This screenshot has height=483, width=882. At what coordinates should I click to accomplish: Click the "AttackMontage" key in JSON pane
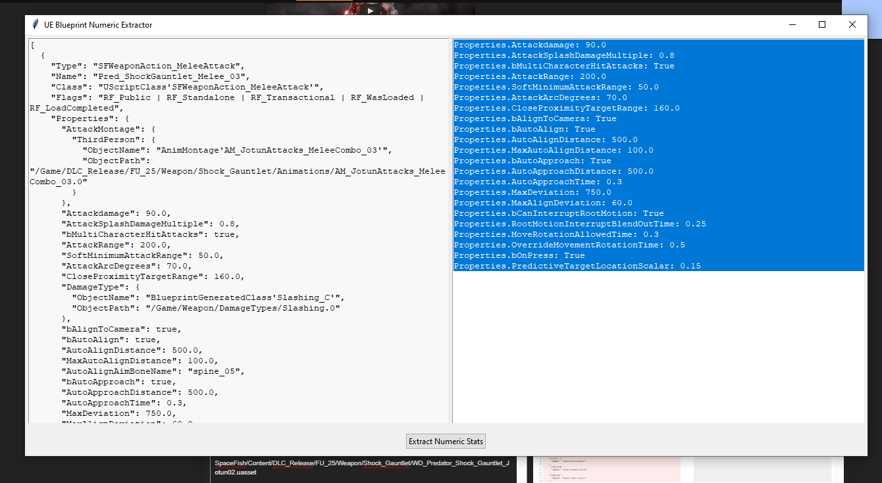[99, 129]
